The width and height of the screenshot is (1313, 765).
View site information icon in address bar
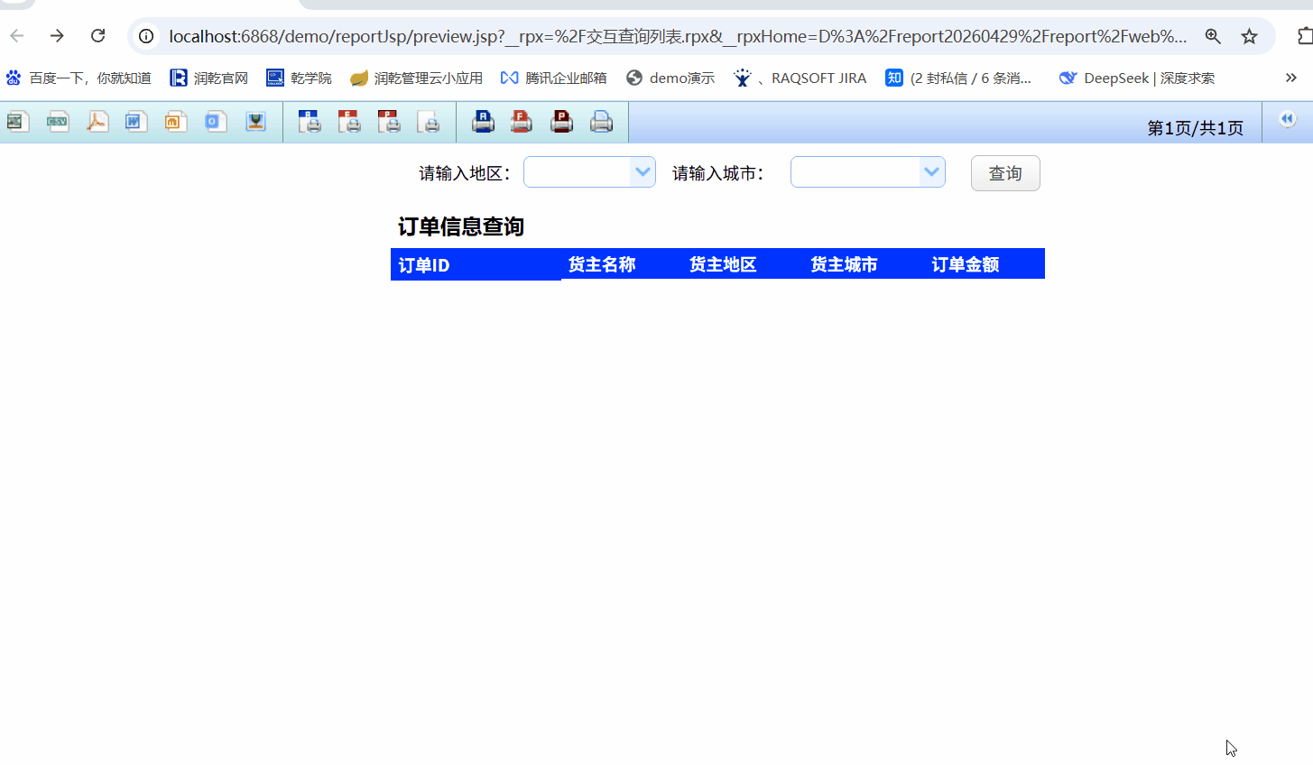[146, 36]
